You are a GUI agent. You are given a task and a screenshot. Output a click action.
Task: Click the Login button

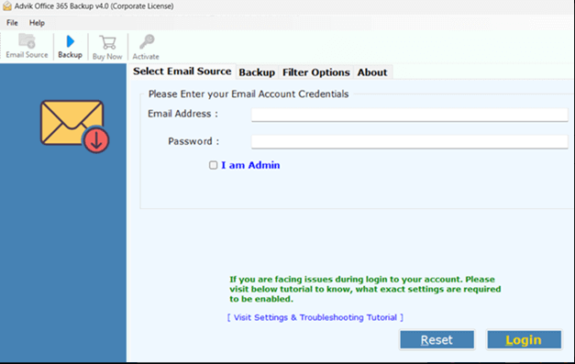pyautogui.click(x=524, y=340)
